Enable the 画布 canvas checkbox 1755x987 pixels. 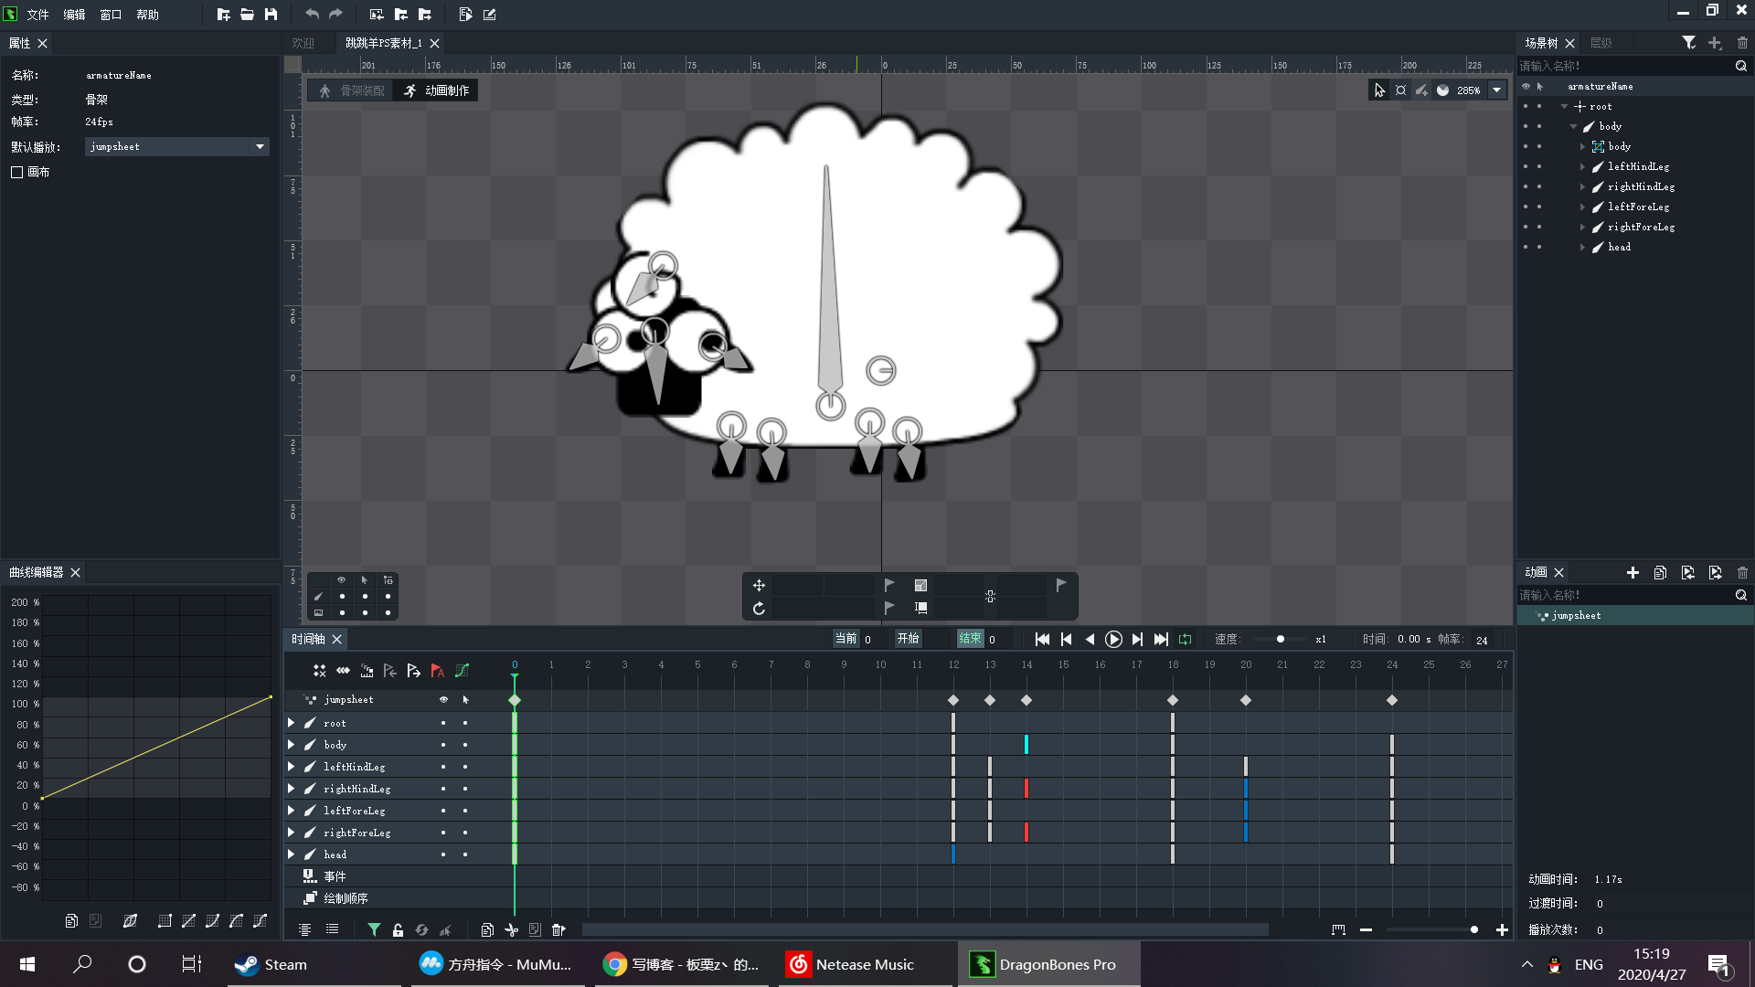[x=17, y=172]
